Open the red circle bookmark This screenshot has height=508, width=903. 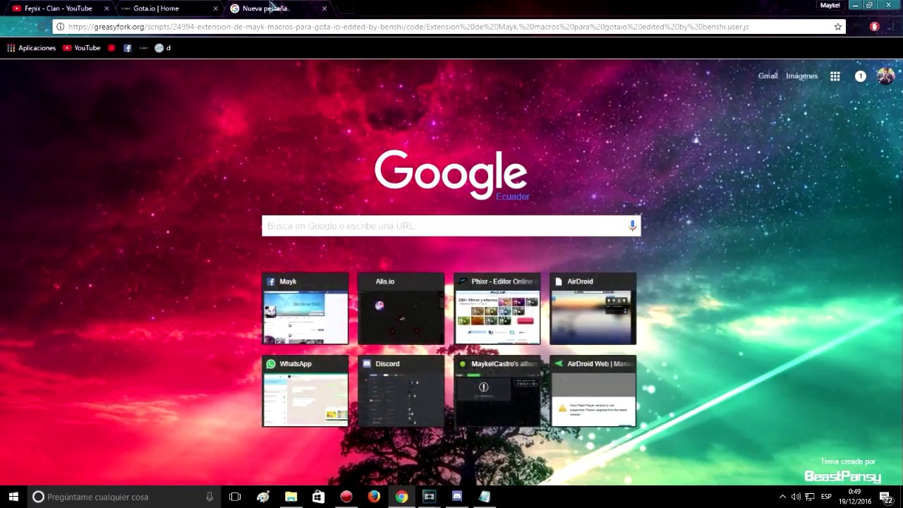[111, 48]
